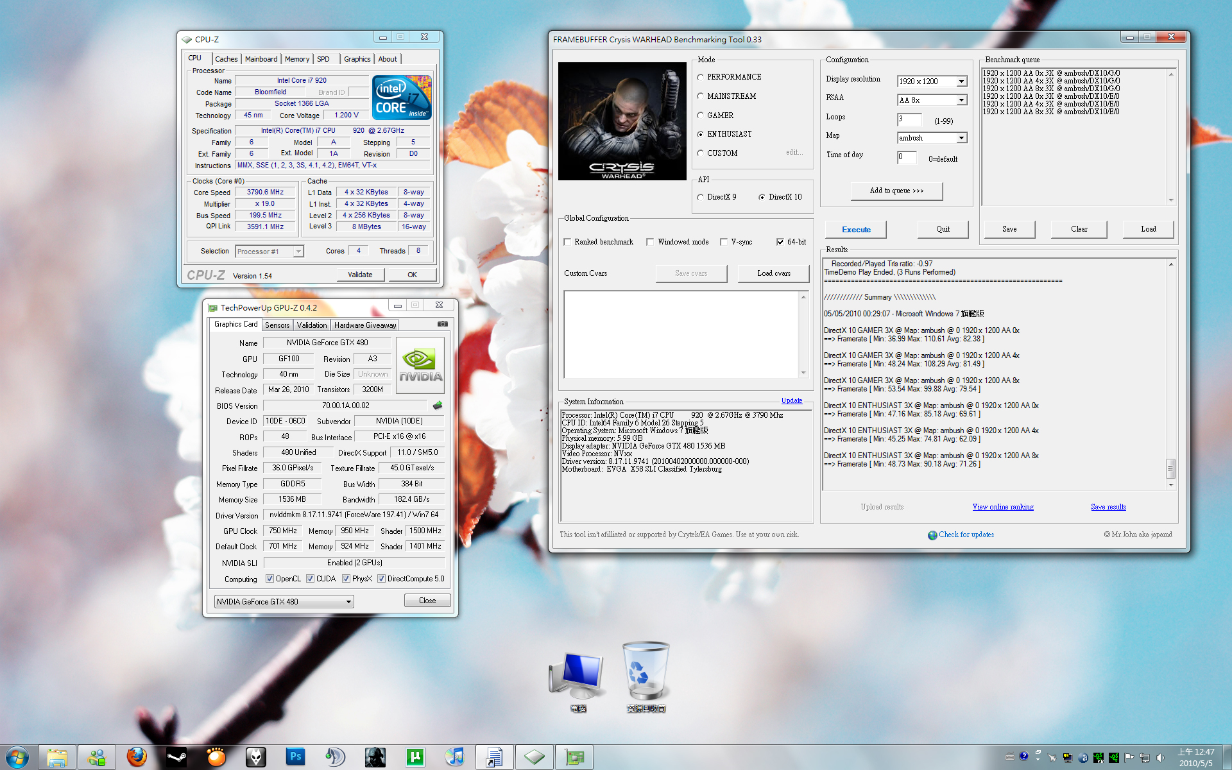Open foobar2000 alien-face taskbar icon
Screen dimensions: 1232x770
pos(256,757)
